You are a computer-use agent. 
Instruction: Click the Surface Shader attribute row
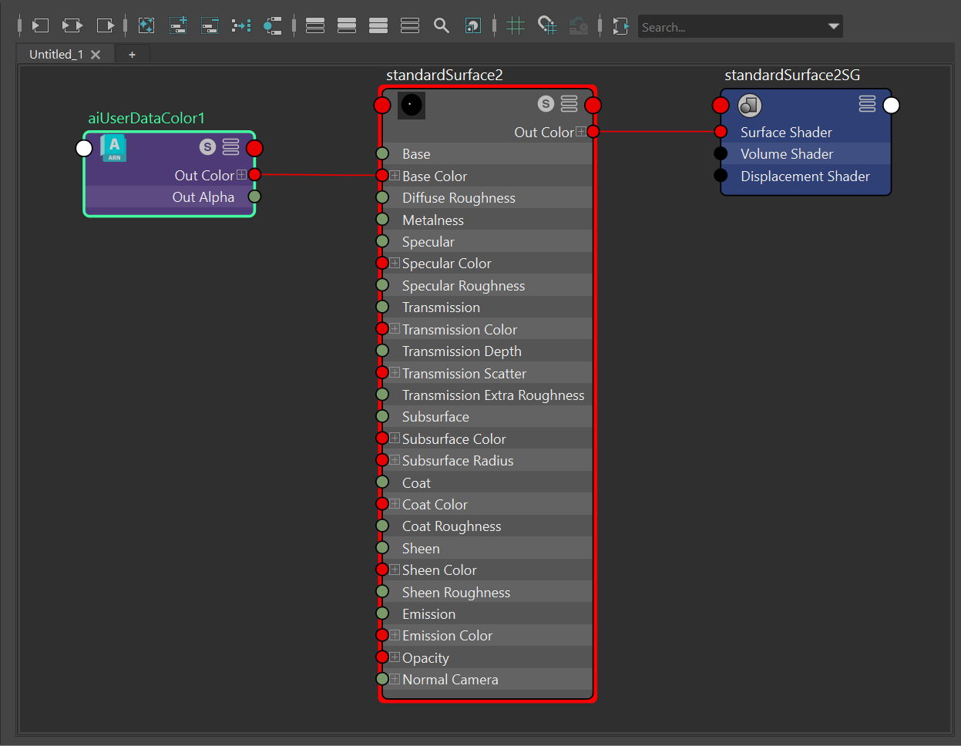click(786, 133)
